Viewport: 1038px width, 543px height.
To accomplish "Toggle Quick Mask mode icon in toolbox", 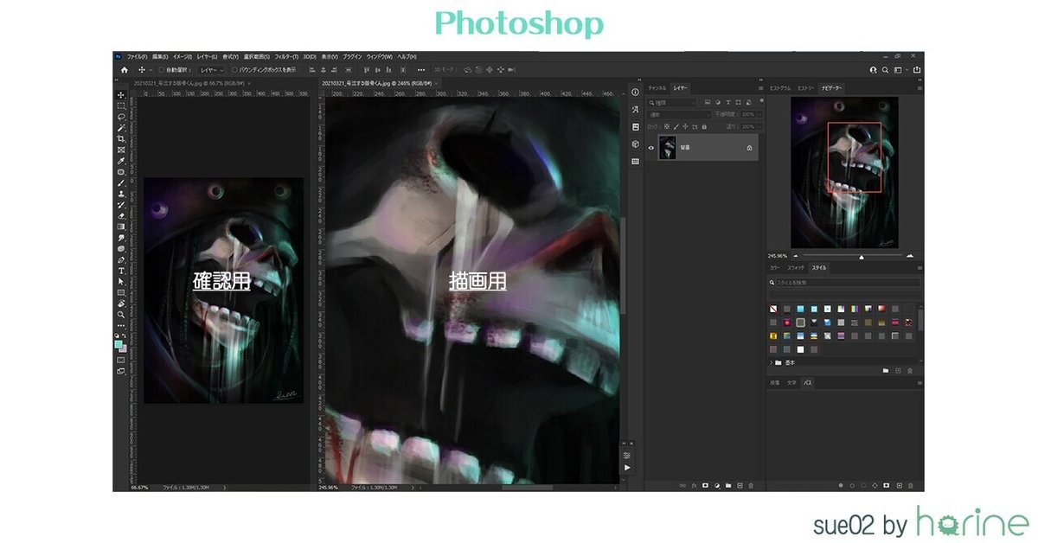I will (121, 360).
